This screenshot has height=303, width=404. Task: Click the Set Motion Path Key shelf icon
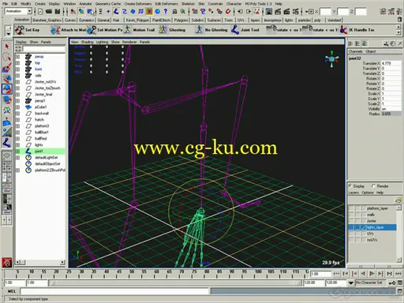(92, 30)
